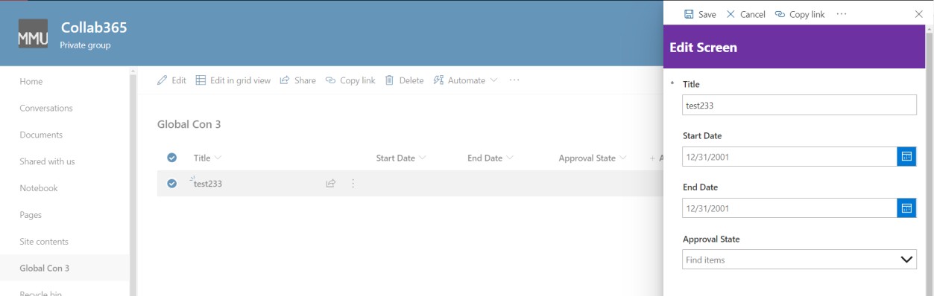Click the Title input field

point(800,106)
